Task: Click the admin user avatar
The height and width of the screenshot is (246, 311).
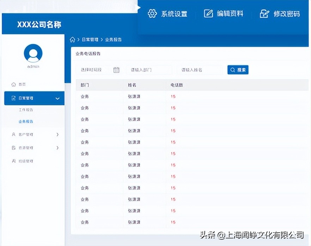Action: [x=33, y=53]
